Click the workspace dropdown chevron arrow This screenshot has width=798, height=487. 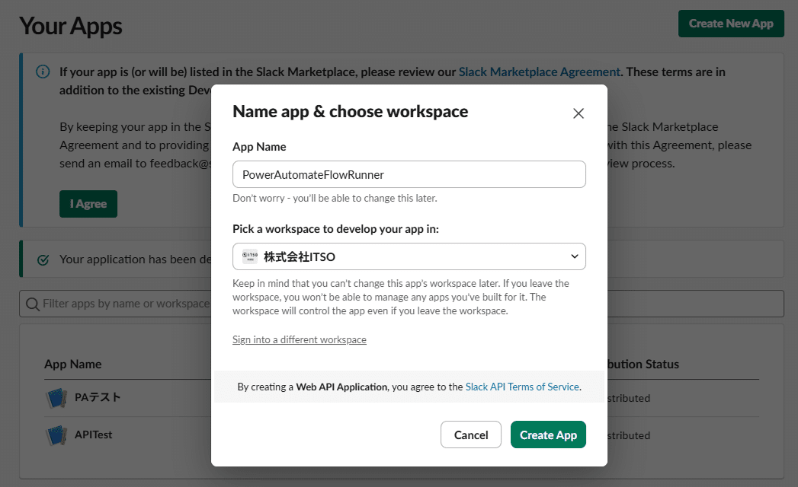point(575,256)
